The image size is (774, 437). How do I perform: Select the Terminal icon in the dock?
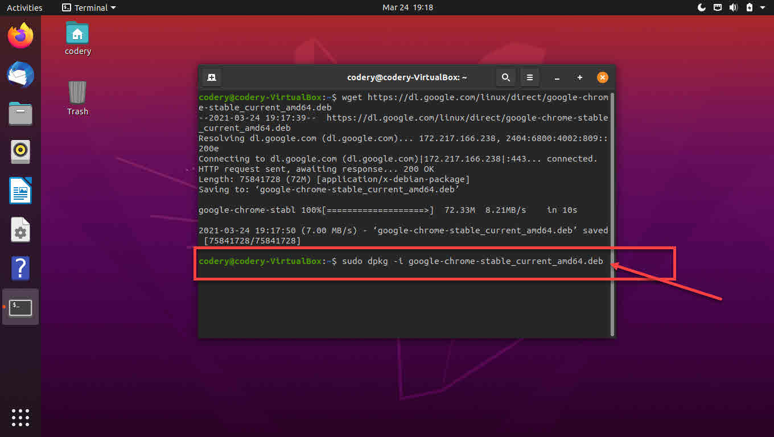(20, 307)
